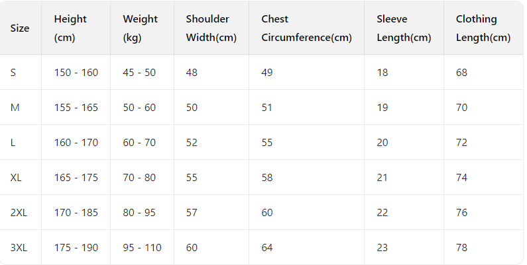Select the 2XL size row label
Image resolution: width=527 pixels, height=265 pixels.
pos(19,213)
